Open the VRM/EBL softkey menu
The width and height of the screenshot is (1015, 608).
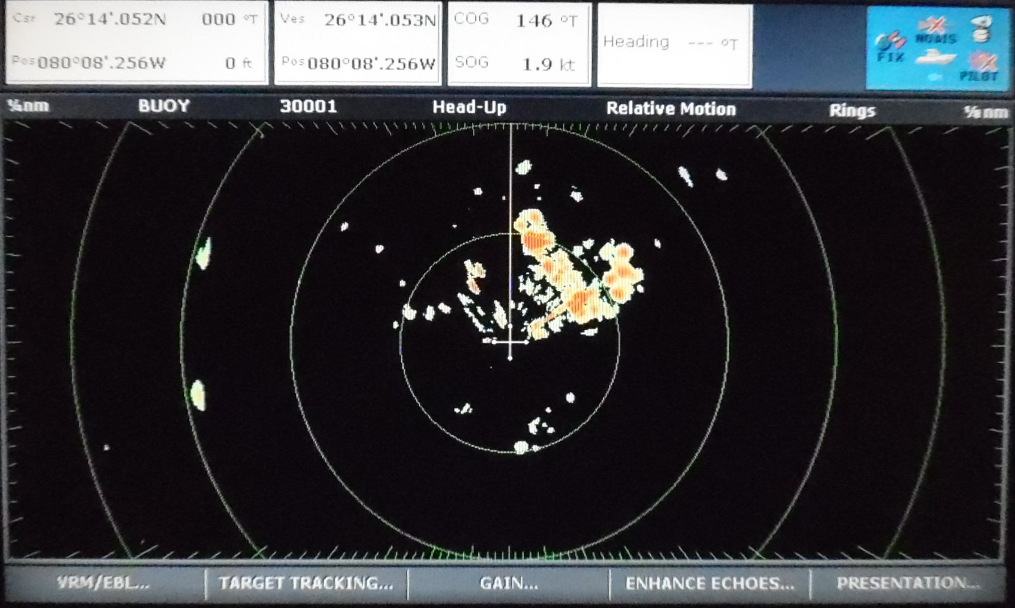[103, 583]
